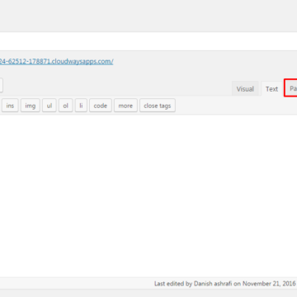
Task: Click the img quicktag button
Action: pos(31,106)
